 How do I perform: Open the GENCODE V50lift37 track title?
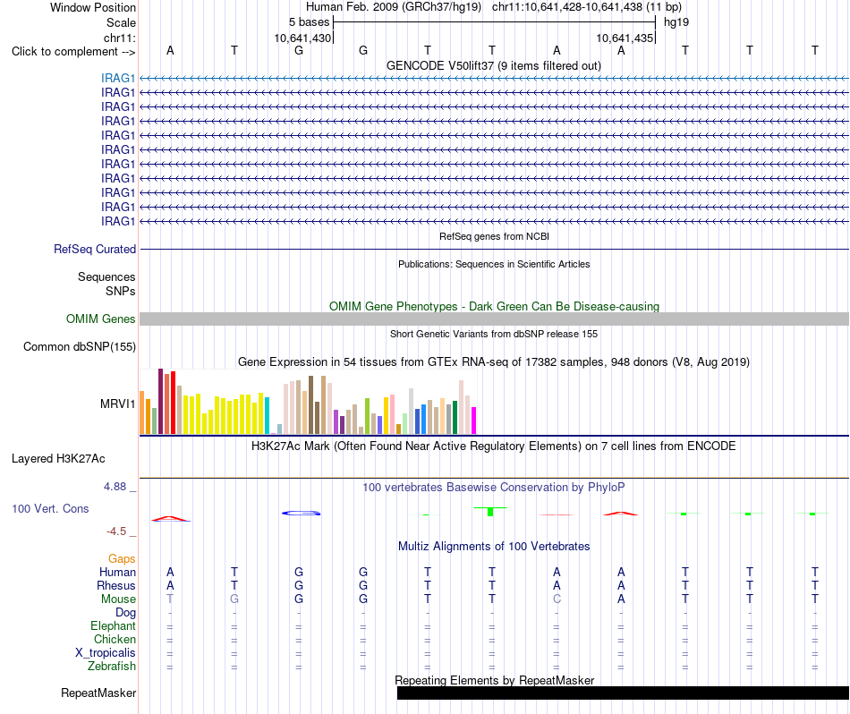coord(493,65)
